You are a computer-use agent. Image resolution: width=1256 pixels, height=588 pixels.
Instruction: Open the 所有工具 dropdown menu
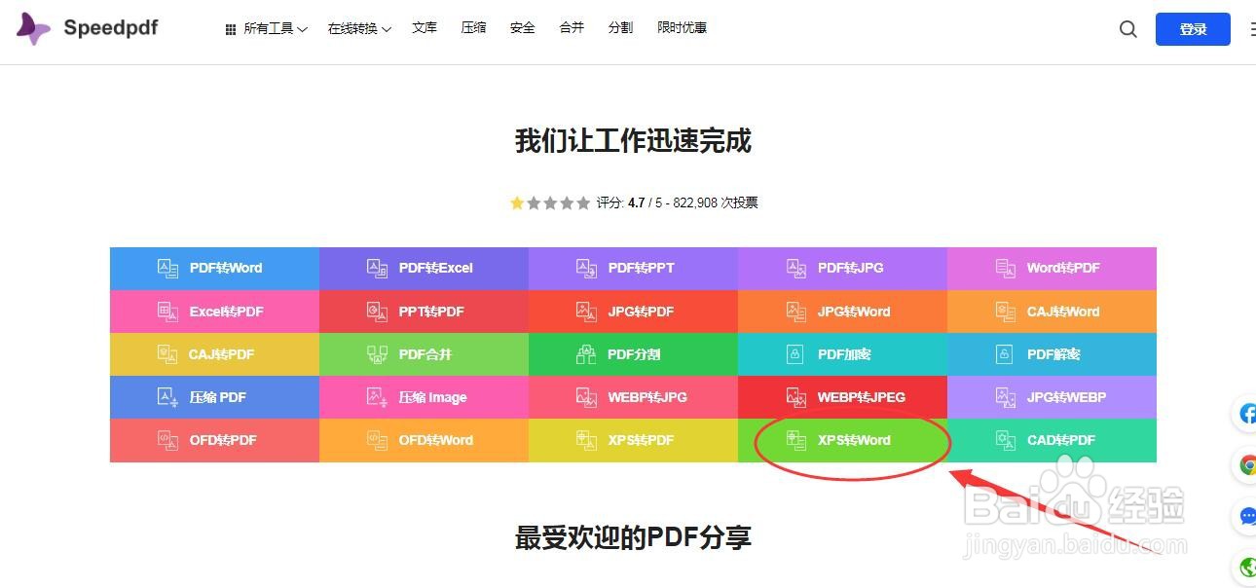(268, 28)
